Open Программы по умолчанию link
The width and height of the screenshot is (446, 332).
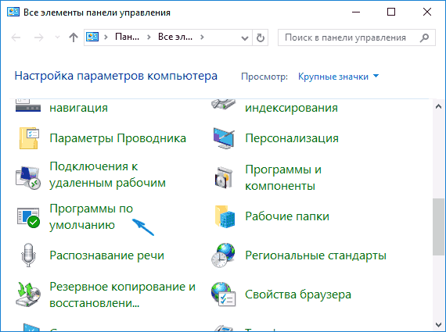pyautogui.click(x=91, y=216)
